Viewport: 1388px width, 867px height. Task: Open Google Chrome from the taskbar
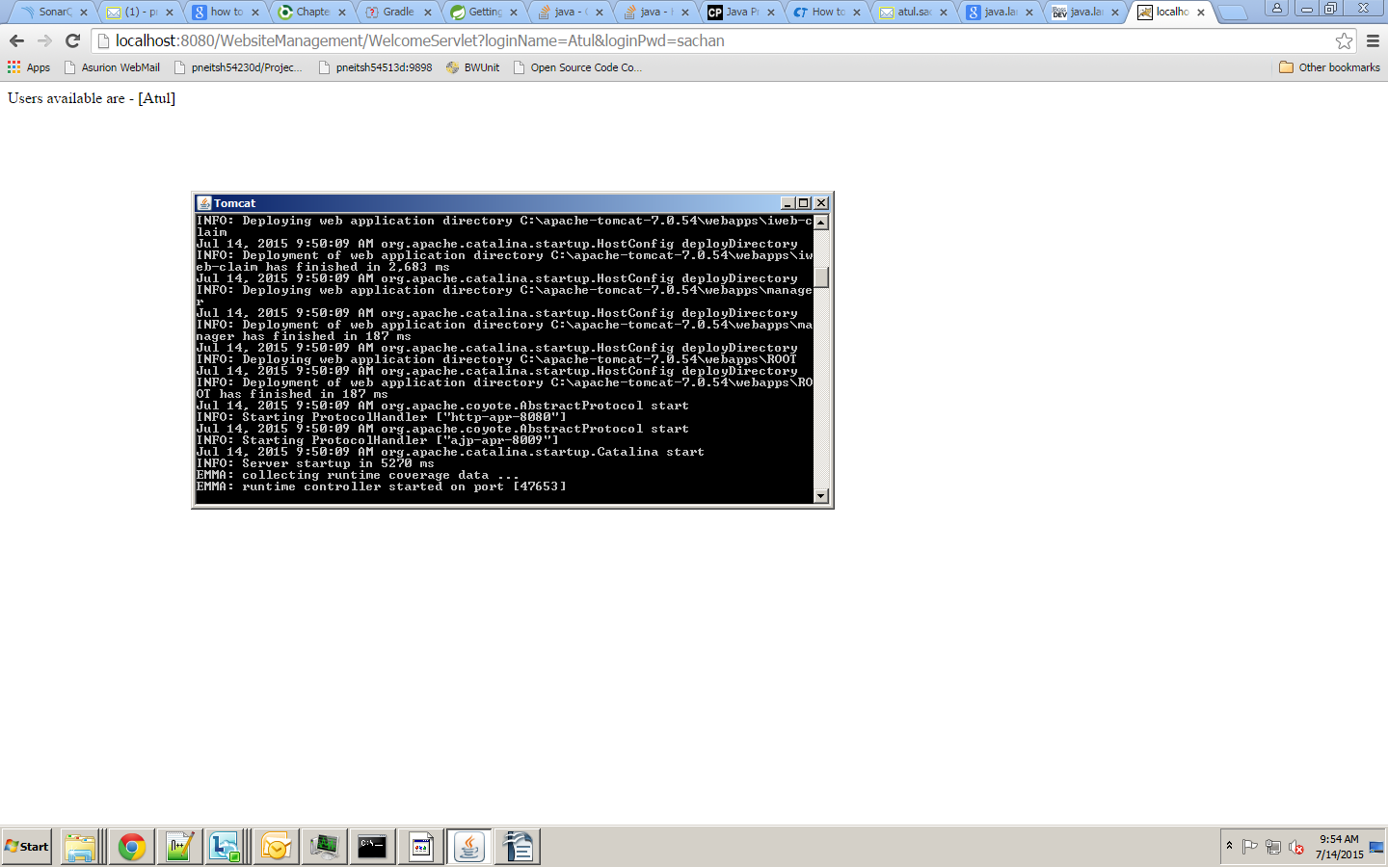tap(131, 847)
